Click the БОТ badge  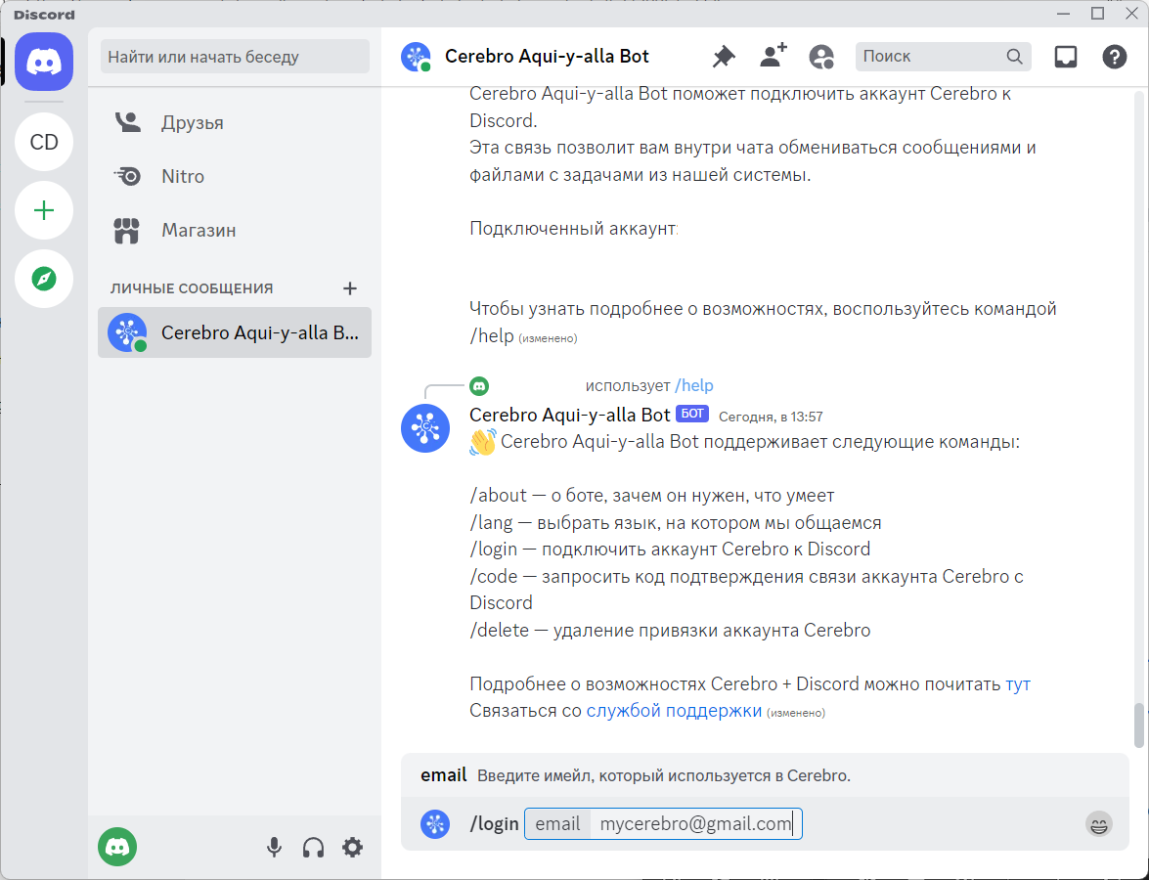(692, 414)
